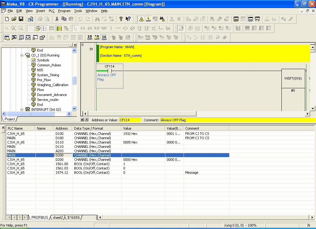Open the project pane dropdown arrow

[71, 45]
